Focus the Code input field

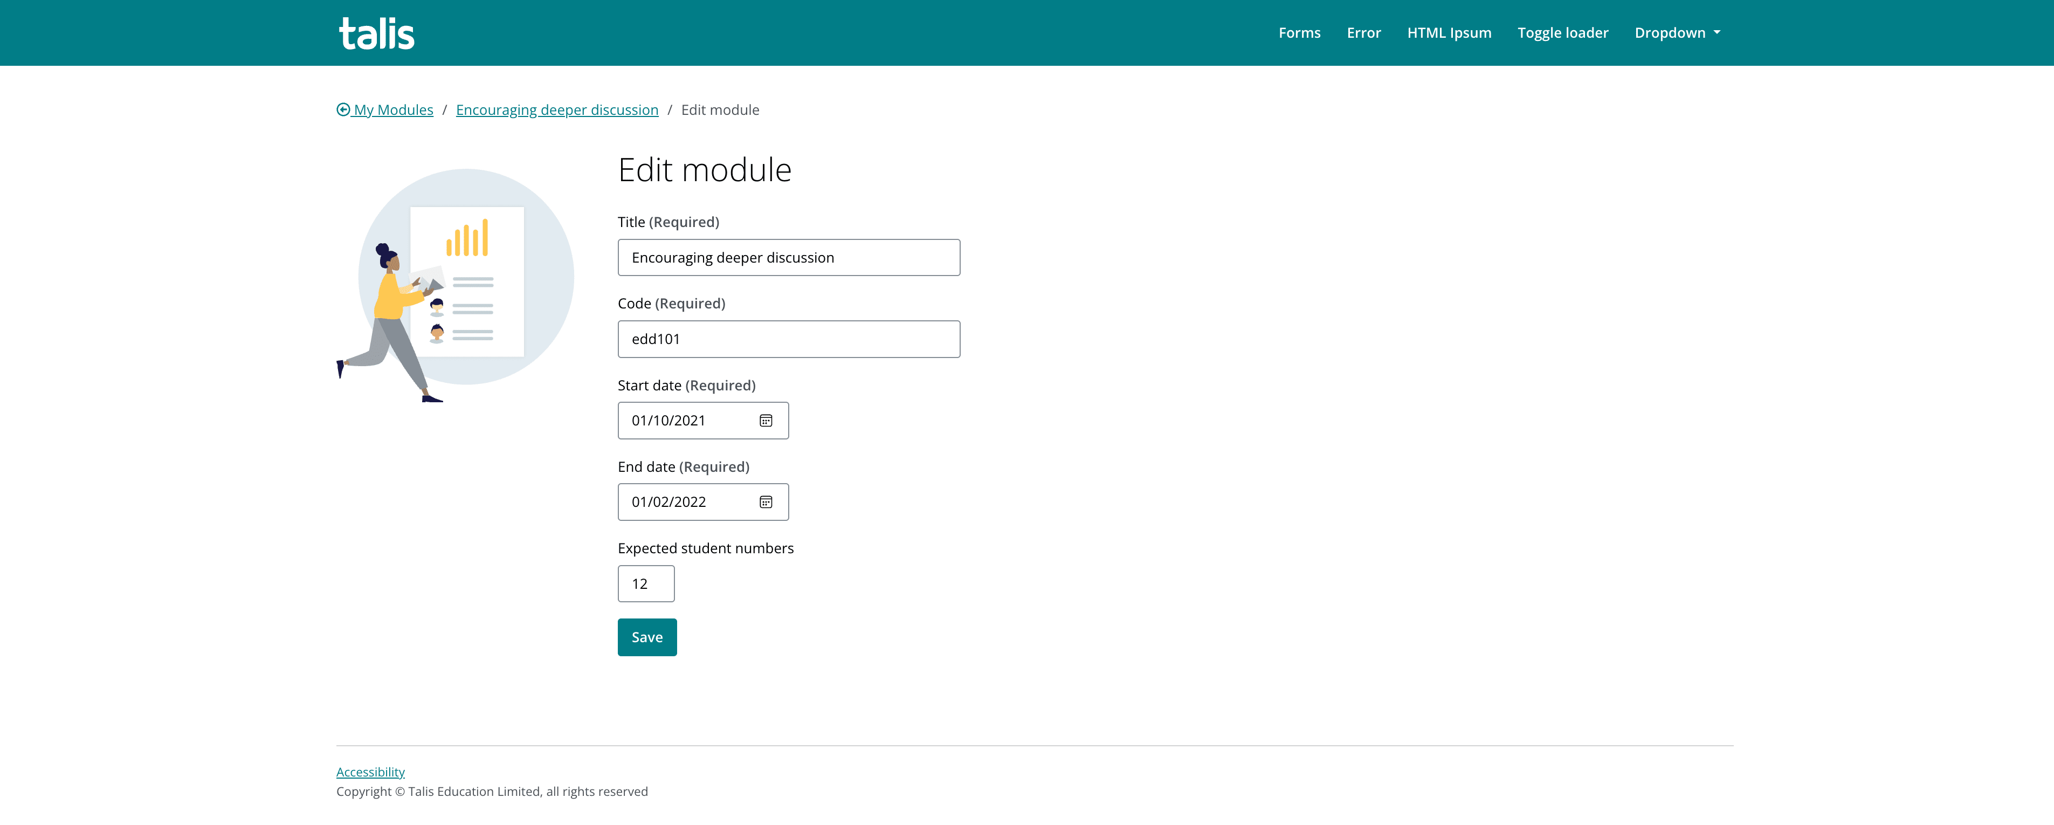click(789, 339)
